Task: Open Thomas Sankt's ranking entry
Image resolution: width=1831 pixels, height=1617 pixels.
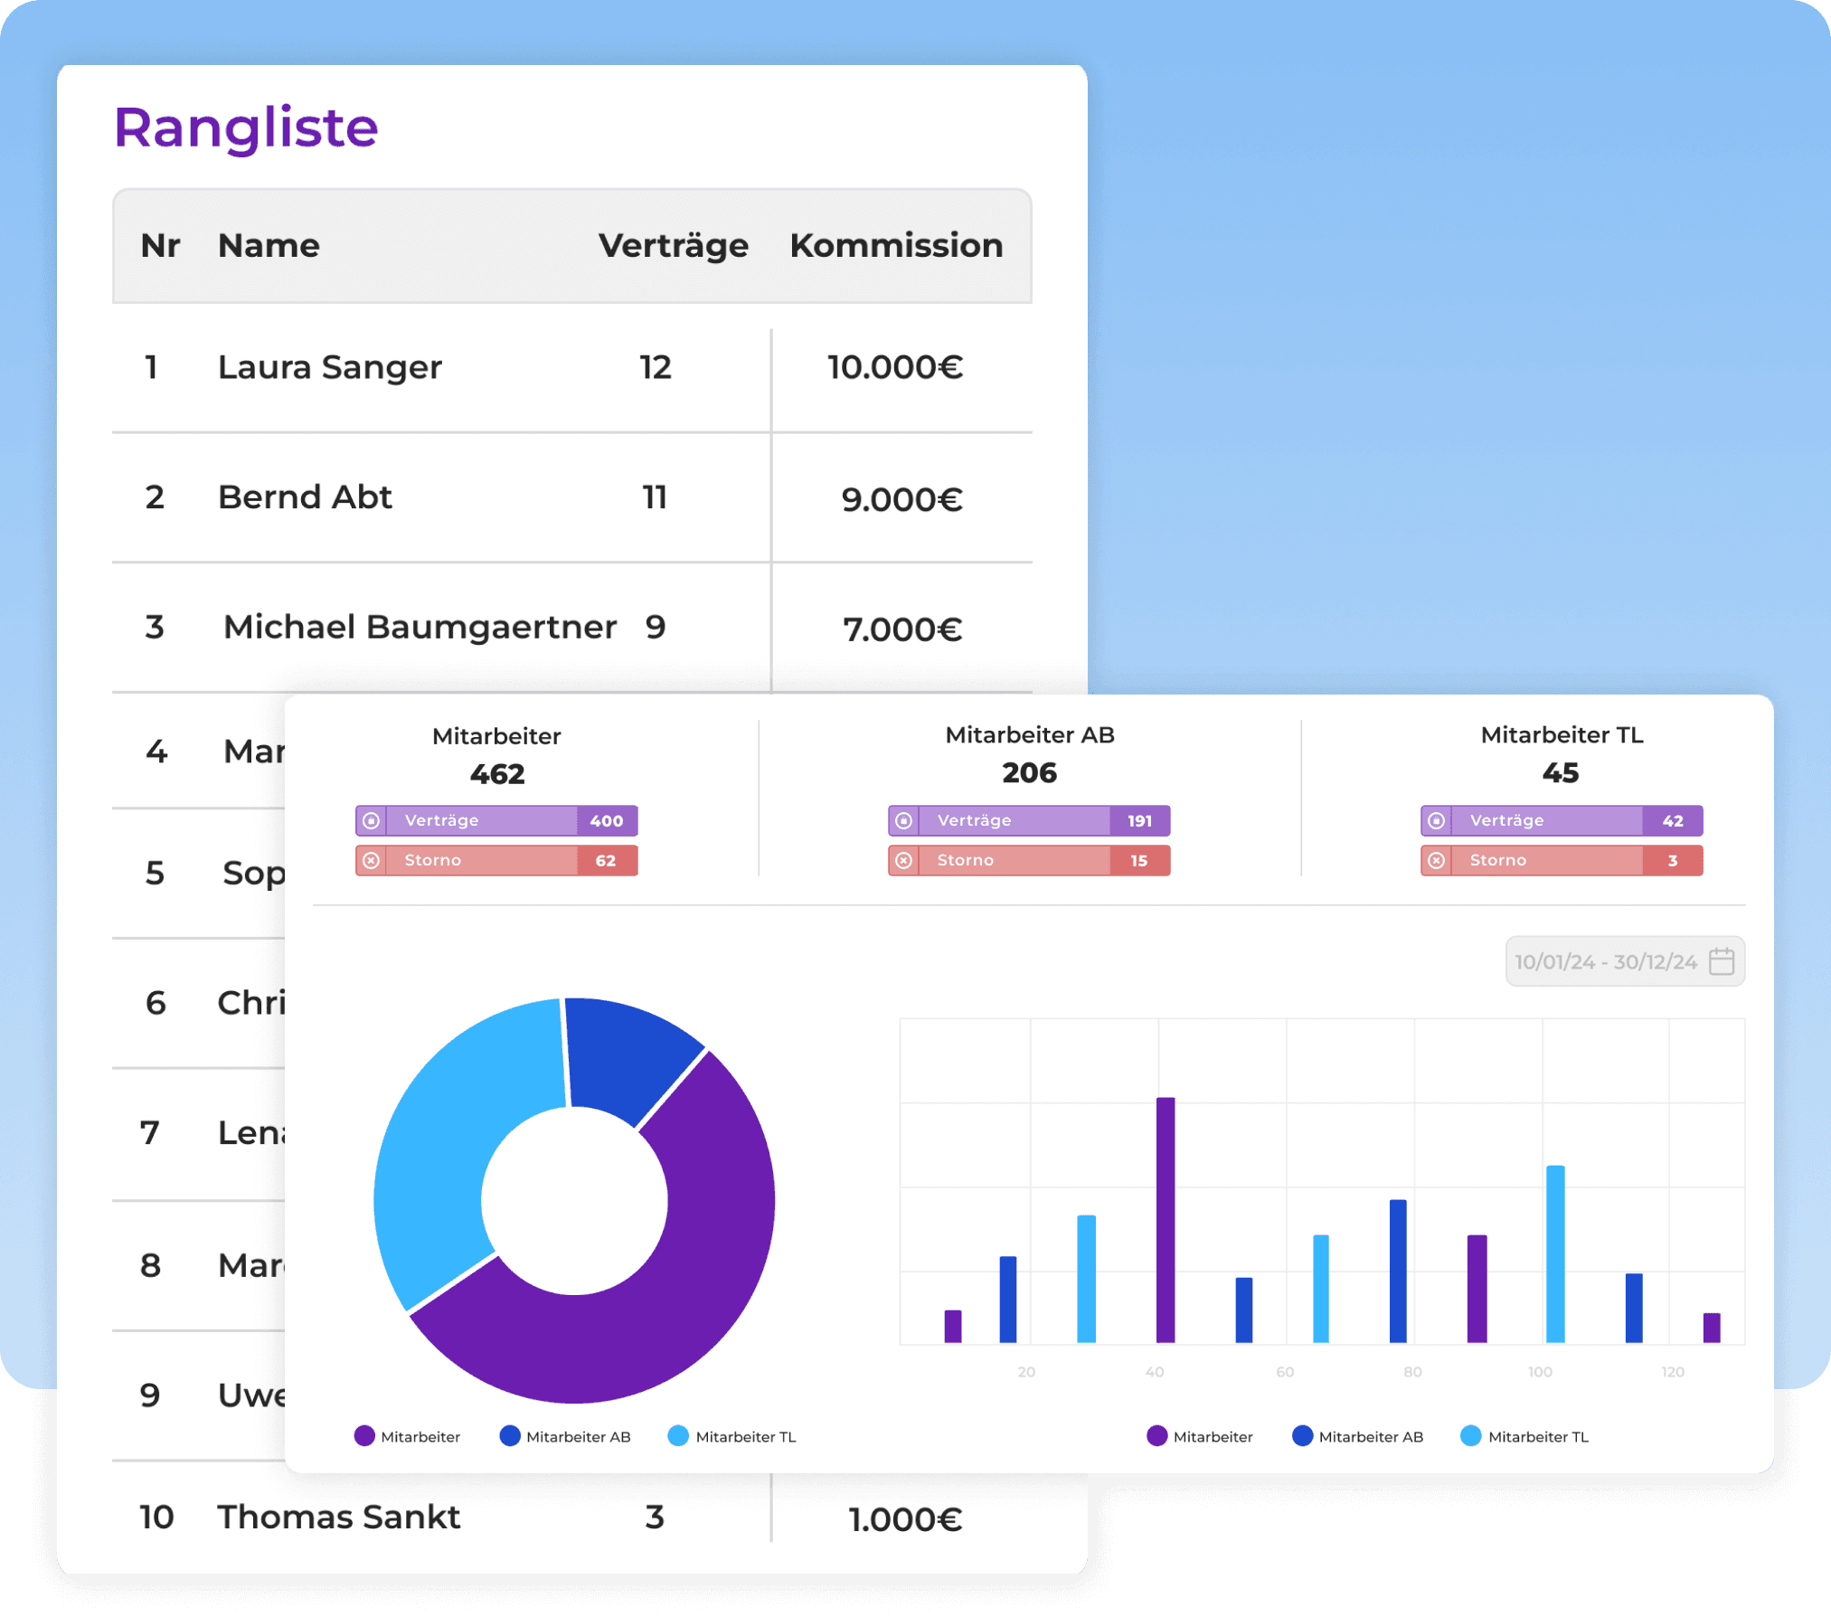Action: pyautogui.click(x=572, y=1517)
